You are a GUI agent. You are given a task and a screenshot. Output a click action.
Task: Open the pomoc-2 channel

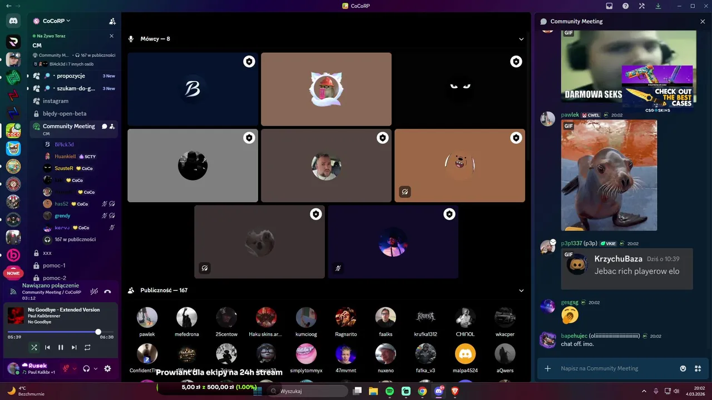tap(73, 278)
